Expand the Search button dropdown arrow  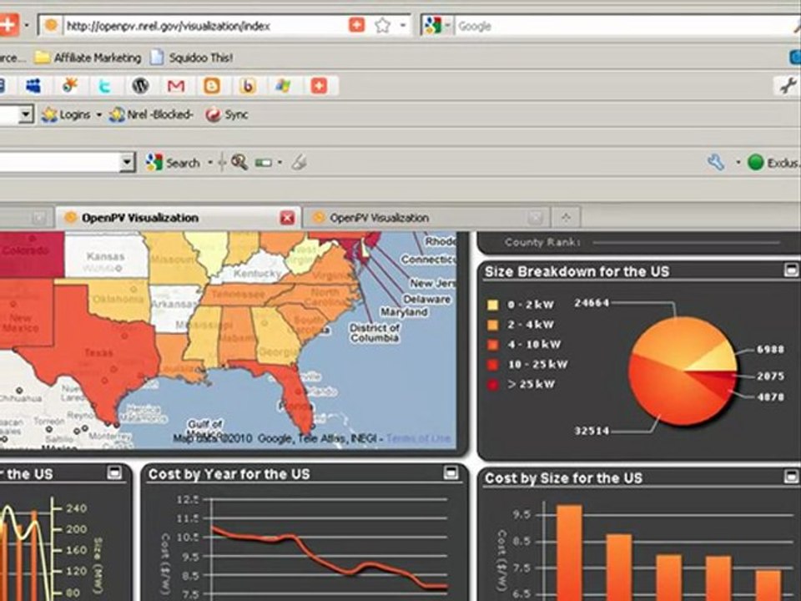click(x=210, y=163)
